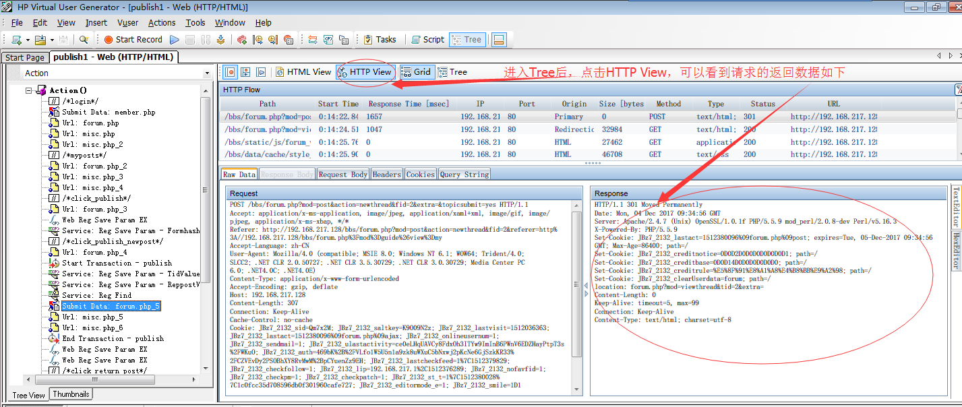Image resolution: width=962 pixels, height=407 pixels.
Task: Click the Action() script icon in the tree
Action: 41,90
